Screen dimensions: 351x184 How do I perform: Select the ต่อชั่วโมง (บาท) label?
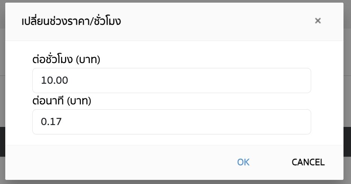pos(66,59)
